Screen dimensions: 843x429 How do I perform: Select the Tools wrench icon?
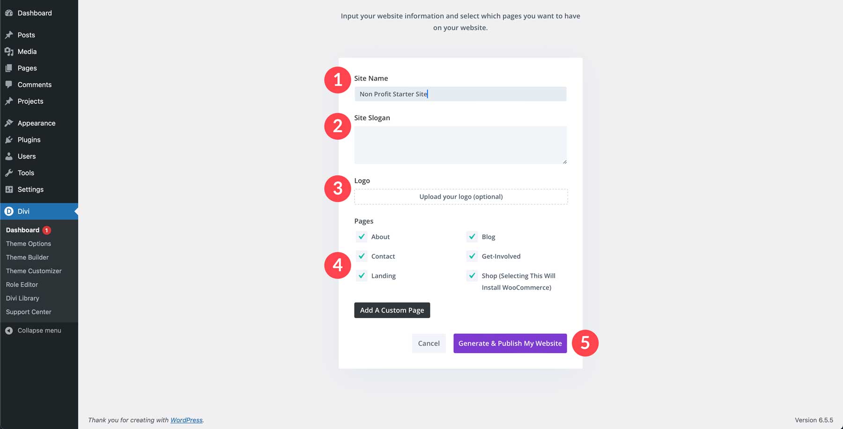tap(10, 173)
